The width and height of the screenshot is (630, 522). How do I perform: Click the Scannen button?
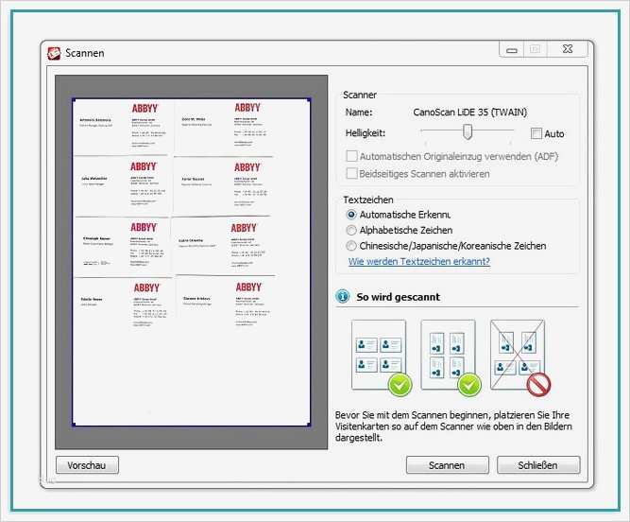pyautogui.click(x=447, y=465)
